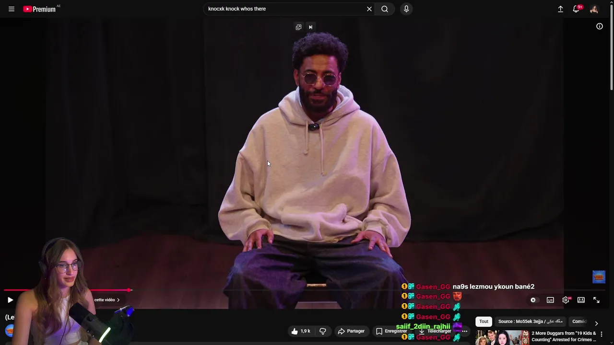Open the account avatar menu
The height and width of the screenshot is (345, 614).
click(x=594, y=9)
